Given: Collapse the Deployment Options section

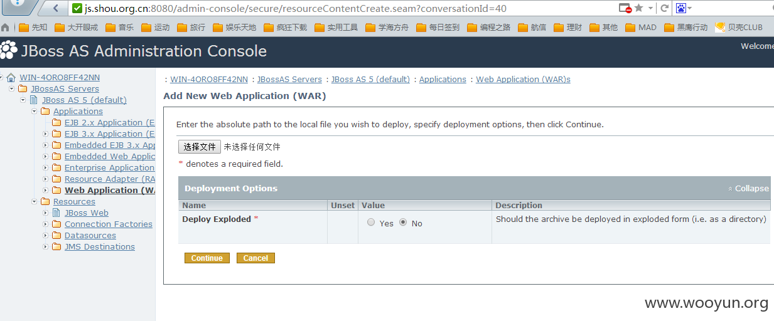Looking at the screenshot, I should click(748, 189).
